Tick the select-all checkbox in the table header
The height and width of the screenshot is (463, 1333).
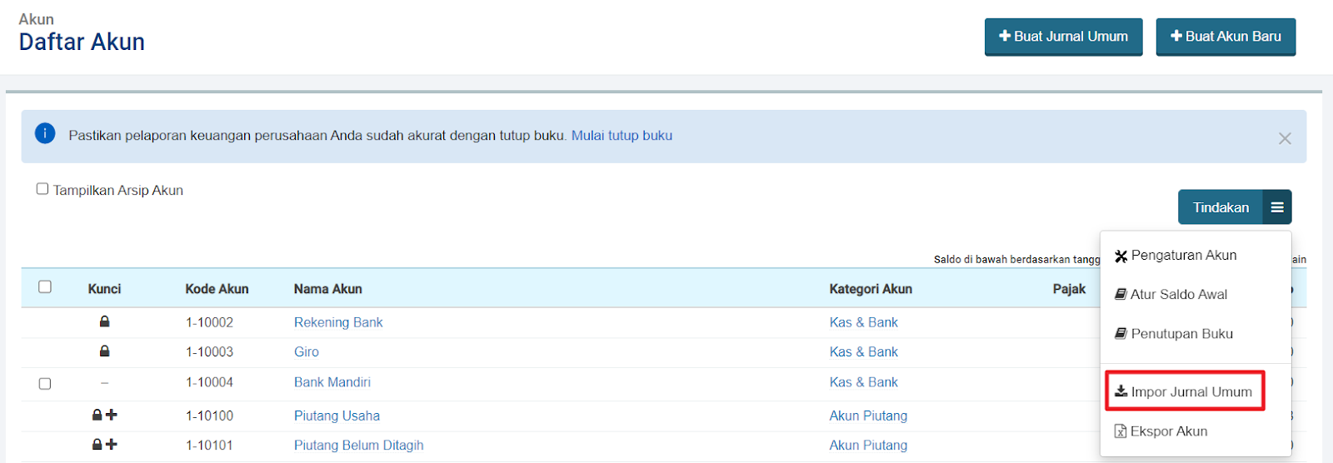(x=45, y=286)
